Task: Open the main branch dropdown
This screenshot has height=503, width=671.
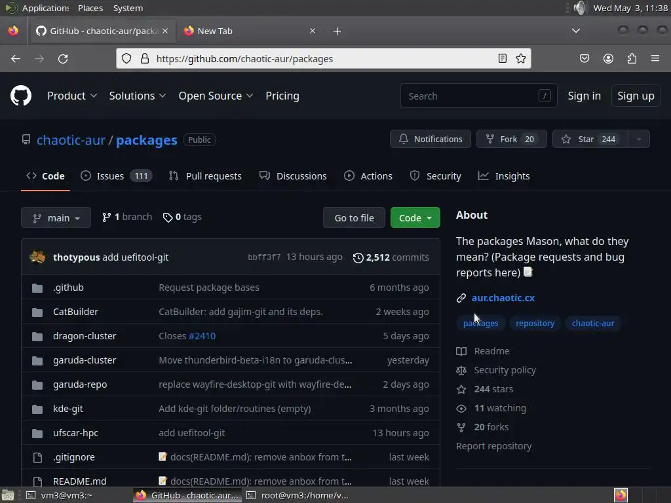Action: [56, 217]
